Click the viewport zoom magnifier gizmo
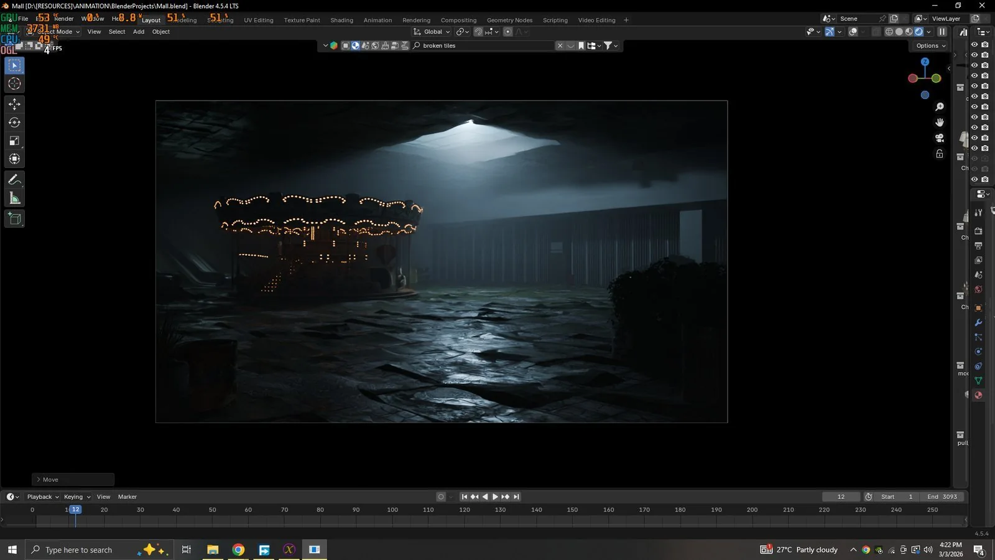This screenshot has width=995, height=560. point(940,107)
